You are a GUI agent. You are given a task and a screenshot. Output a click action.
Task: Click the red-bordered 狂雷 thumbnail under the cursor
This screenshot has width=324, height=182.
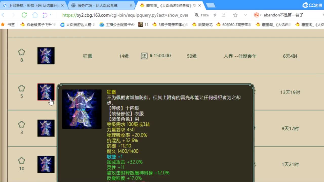tap(46, 92)
